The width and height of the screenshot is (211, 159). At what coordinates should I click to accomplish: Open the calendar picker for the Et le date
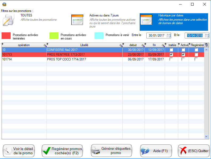207,36
